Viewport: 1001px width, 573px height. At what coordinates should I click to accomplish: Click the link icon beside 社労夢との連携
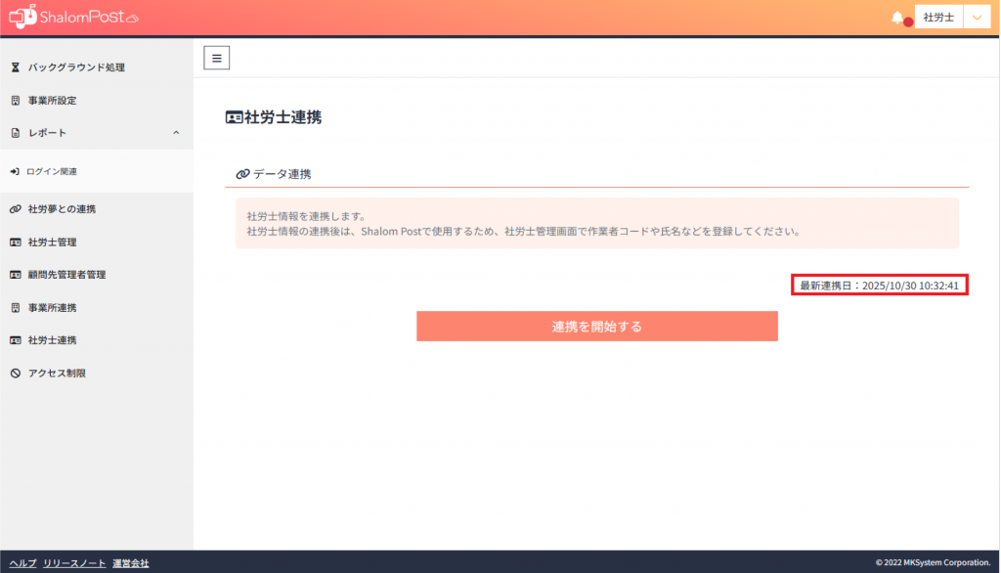15,209
